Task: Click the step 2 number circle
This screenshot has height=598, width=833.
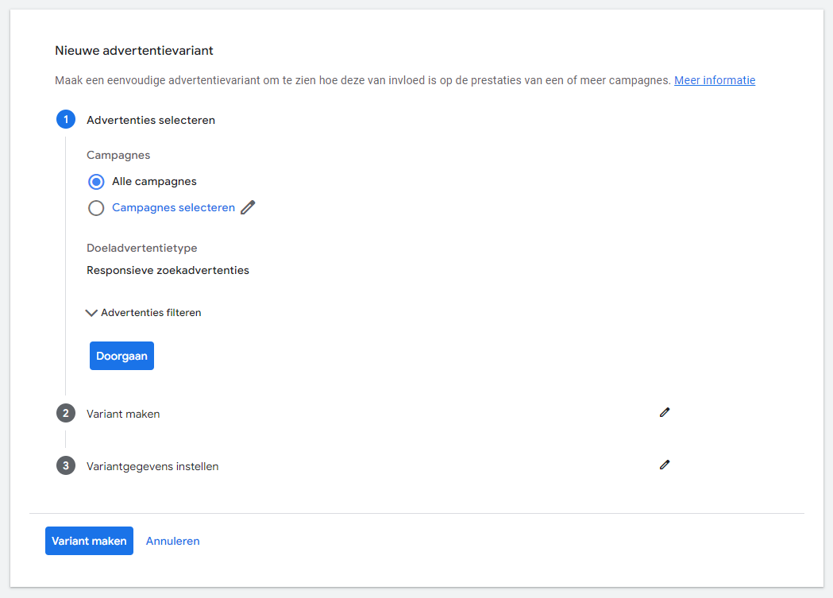Action: coord(66,414)
